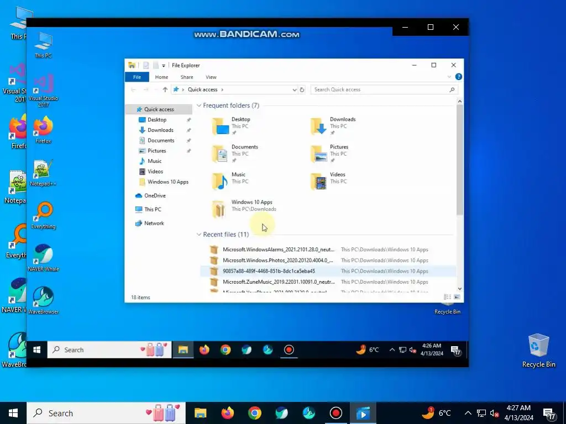Open Recycle Bin on the outer desktop
This screenshot has width=566, height=424.
pyautogui.click(x=538, y=350)
